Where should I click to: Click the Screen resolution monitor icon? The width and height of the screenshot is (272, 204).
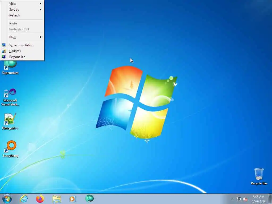coord(4,45)
